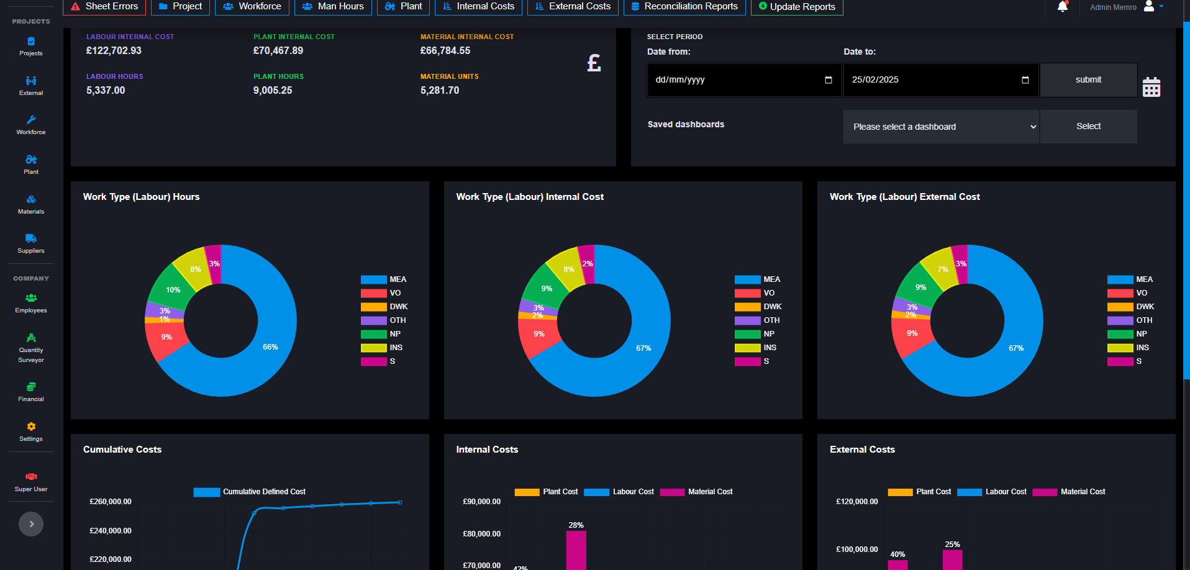1190x570 pixels.
Task: Submit the selected period
Action: pyautogui.click(x=1088, y=79)
